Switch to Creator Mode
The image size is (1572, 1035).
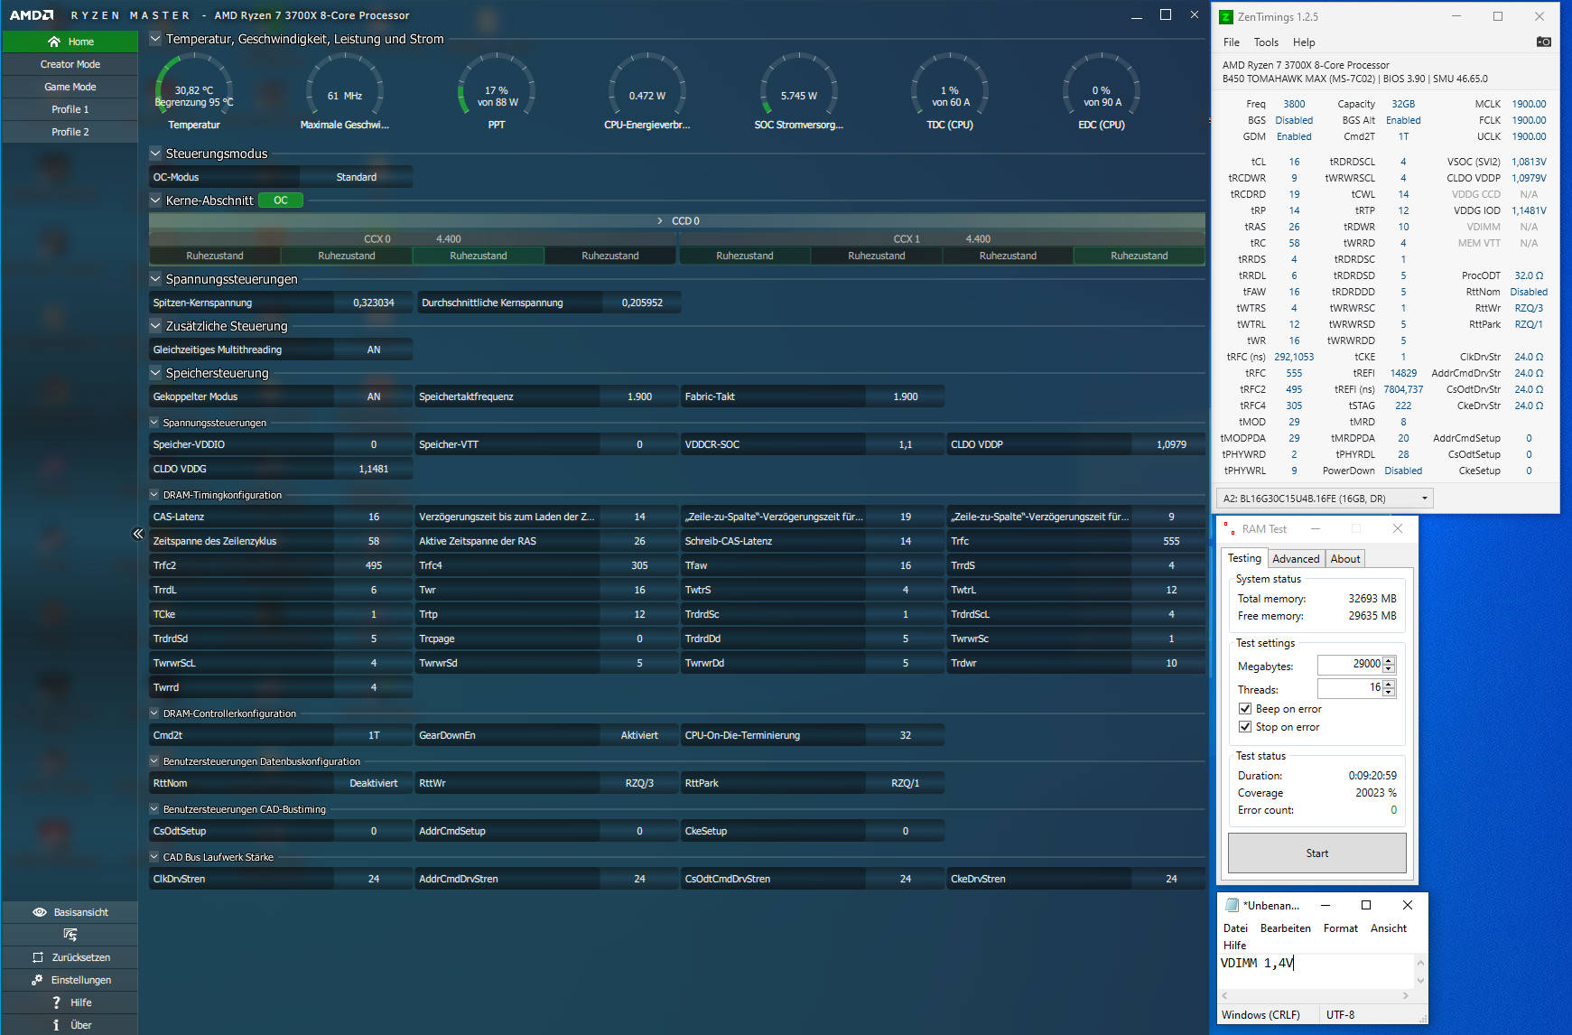point(70,64)
